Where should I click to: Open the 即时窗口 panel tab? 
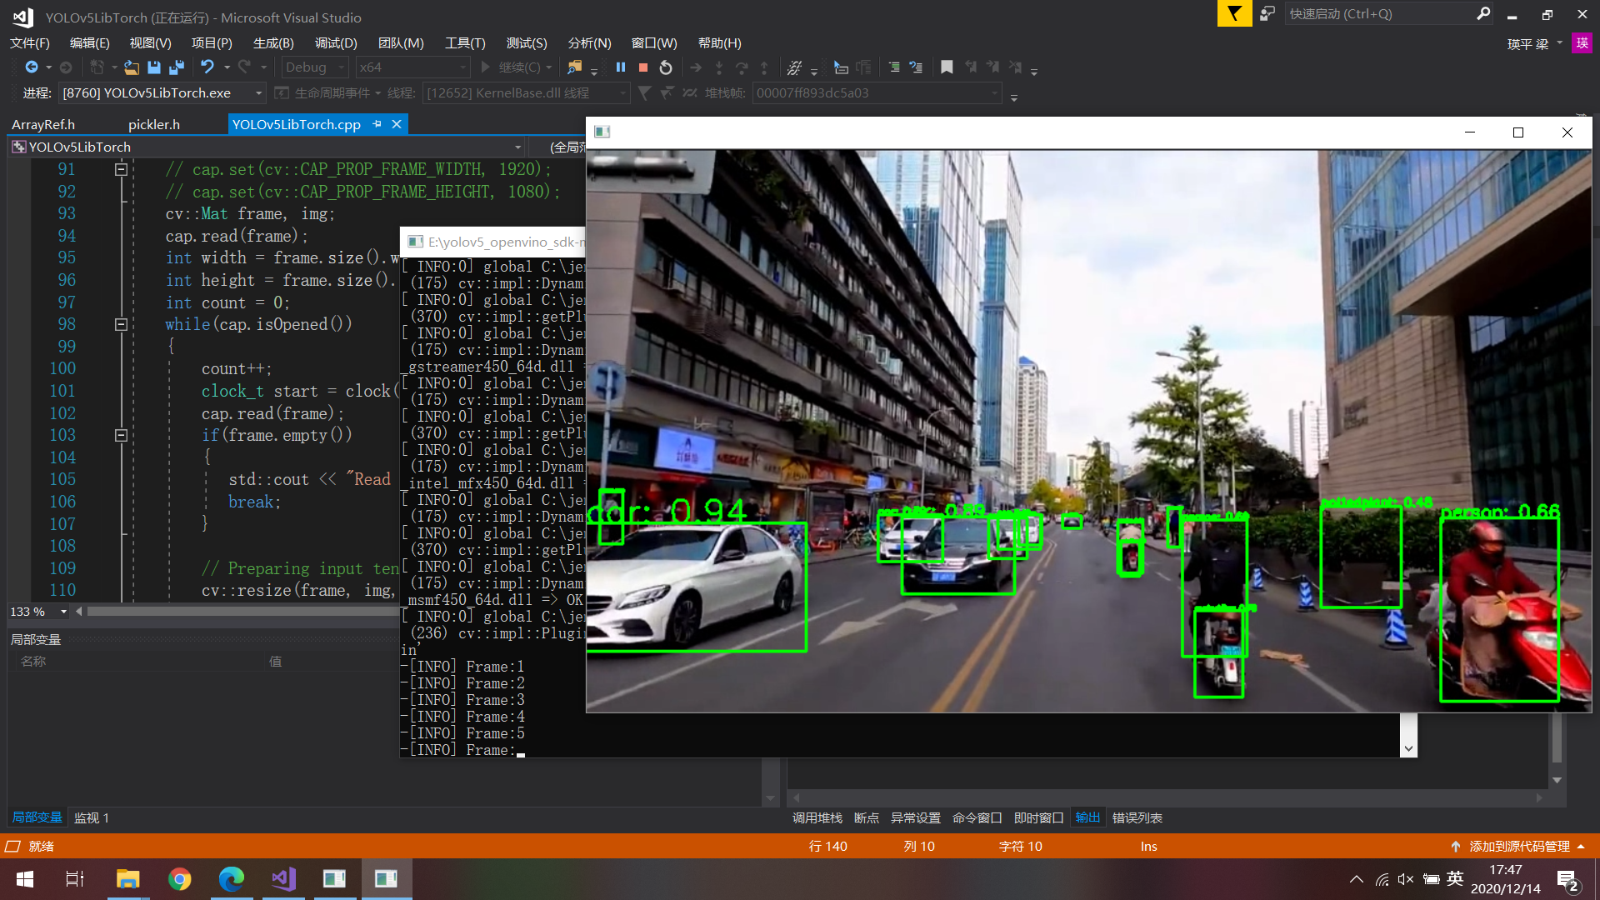[1038, 817]
